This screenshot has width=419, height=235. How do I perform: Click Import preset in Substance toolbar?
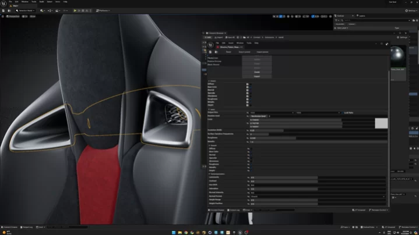click(262, 52)
